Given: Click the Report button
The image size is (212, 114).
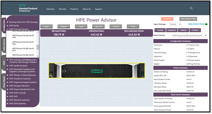Looking at the screenshot, I should [64, 27].
